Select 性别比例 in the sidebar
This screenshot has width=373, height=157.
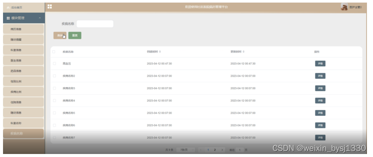point(23,81)
